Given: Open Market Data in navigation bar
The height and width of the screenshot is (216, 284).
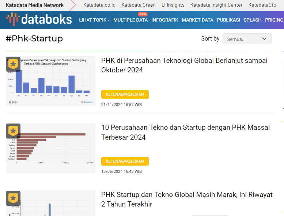Looking at the screenshot, I should click(197, 20).
